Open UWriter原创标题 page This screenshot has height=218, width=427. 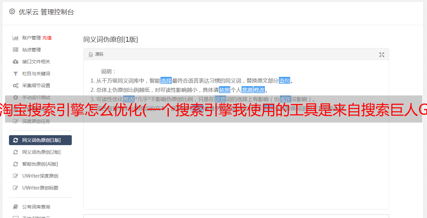(40, 188)
